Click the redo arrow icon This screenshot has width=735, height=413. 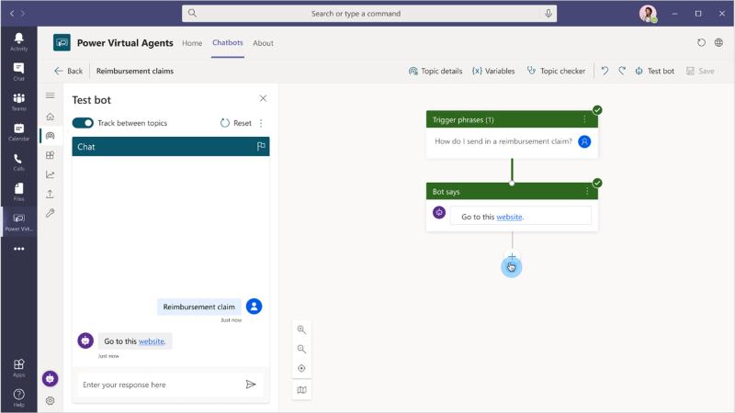pos(622,71)
